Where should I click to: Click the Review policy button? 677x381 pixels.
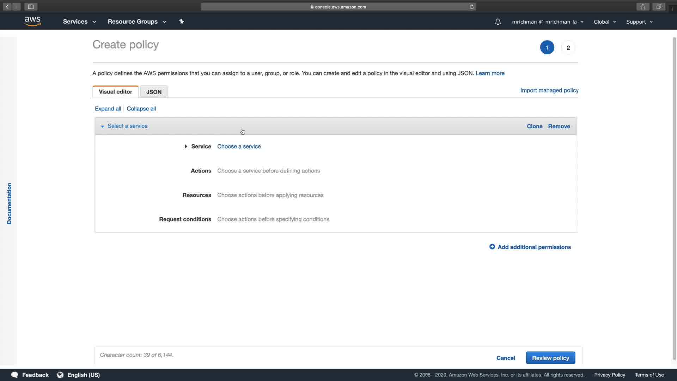[550, 358]
